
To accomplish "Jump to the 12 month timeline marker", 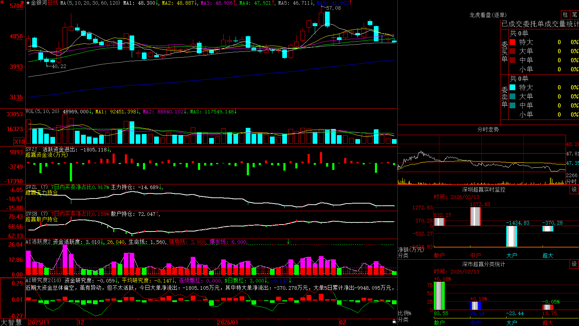I will pyautogui.click(x=81, y=322).
